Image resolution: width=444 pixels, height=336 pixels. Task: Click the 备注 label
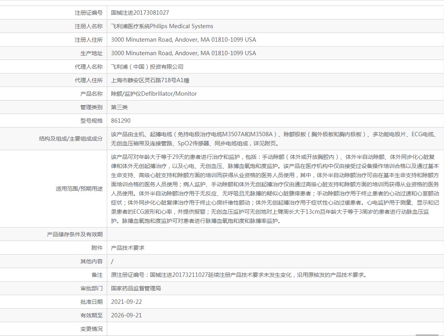coord(97,275)
